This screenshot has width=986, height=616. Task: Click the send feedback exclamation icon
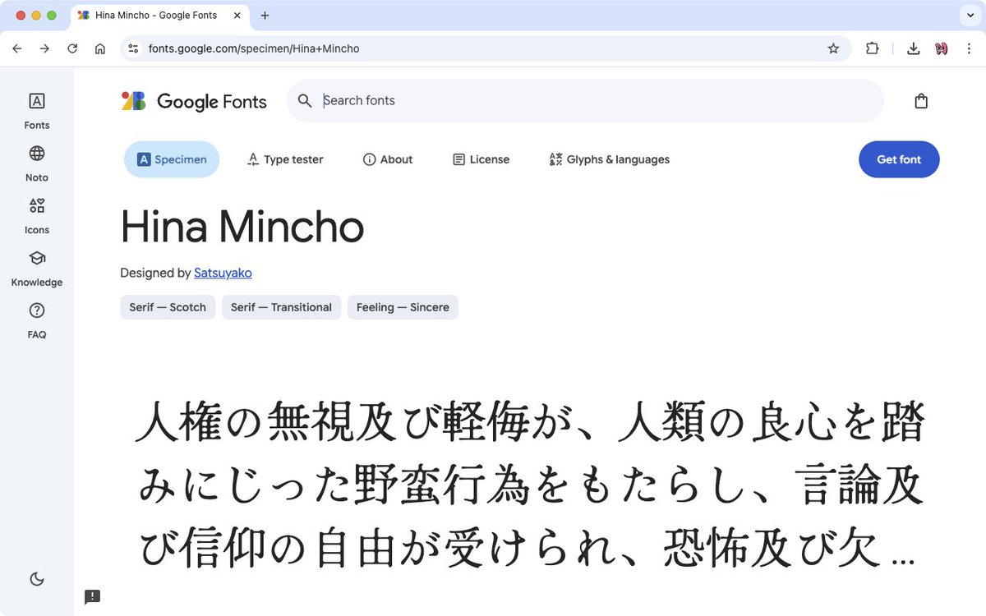pyautogui.click(x=92, y=596)
